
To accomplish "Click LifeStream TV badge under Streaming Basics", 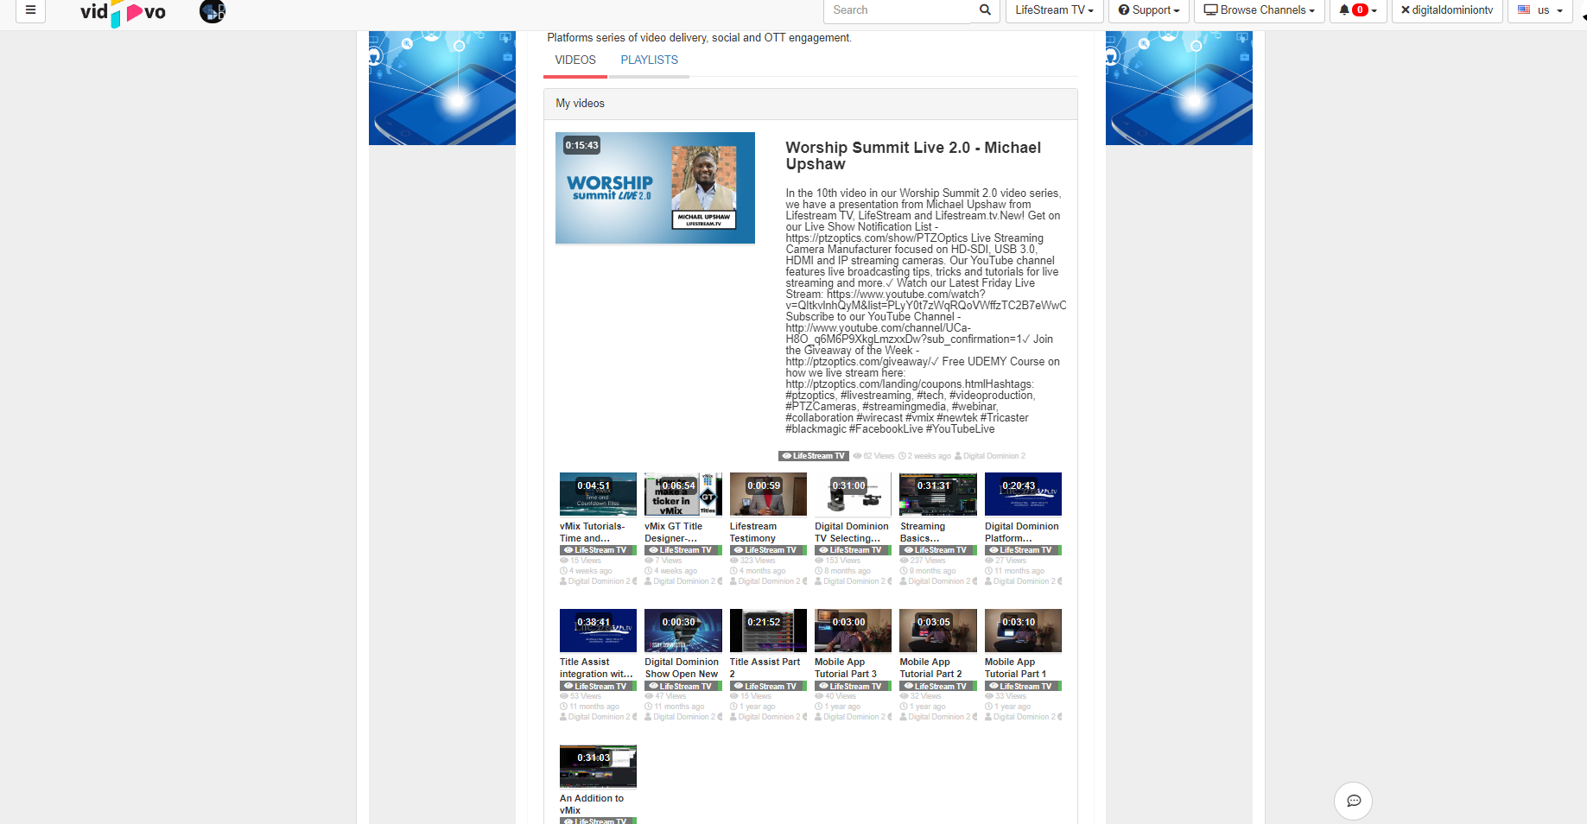I will click(935, 550).
